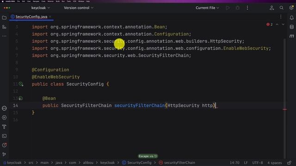Viewport: 296px width, 166px height.
Task: Open the Services tool window hexagon icon
Action: 4,118
